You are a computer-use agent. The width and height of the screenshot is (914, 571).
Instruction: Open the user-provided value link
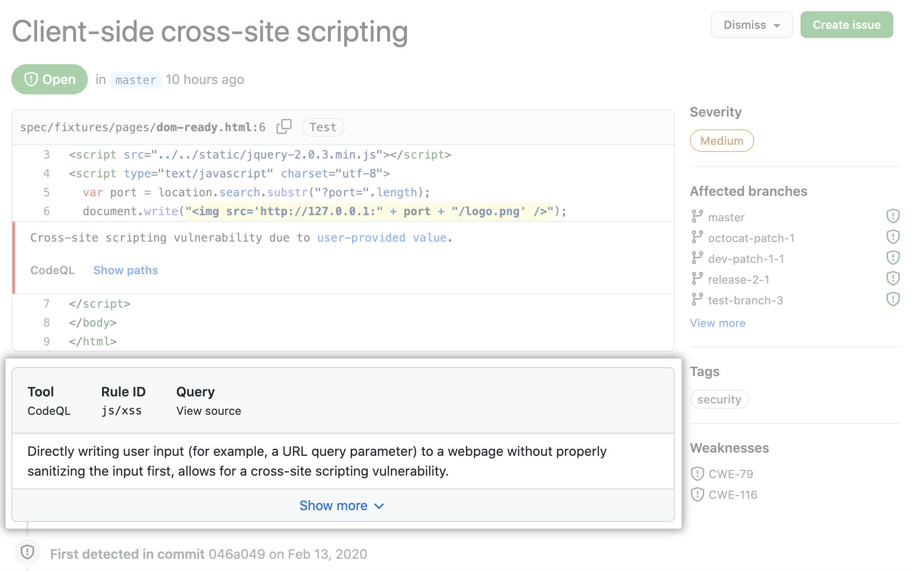click(x=382, y=238)
